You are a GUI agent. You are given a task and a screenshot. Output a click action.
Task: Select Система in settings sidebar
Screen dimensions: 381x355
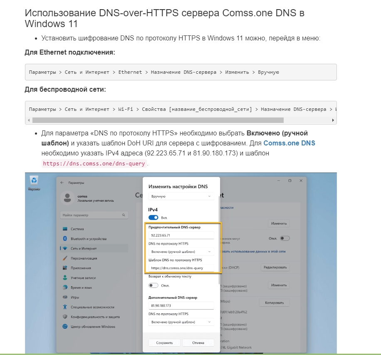pos(94,229)
